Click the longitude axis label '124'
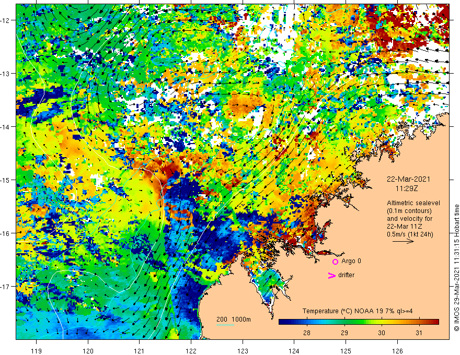 click(x=294, y=351)
